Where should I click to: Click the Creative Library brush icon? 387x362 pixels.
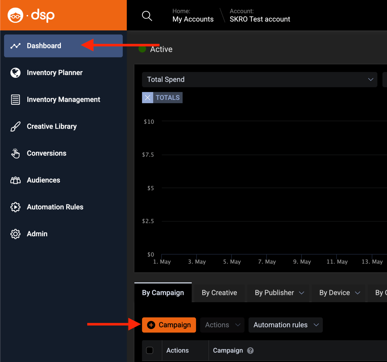coord(15,126)
